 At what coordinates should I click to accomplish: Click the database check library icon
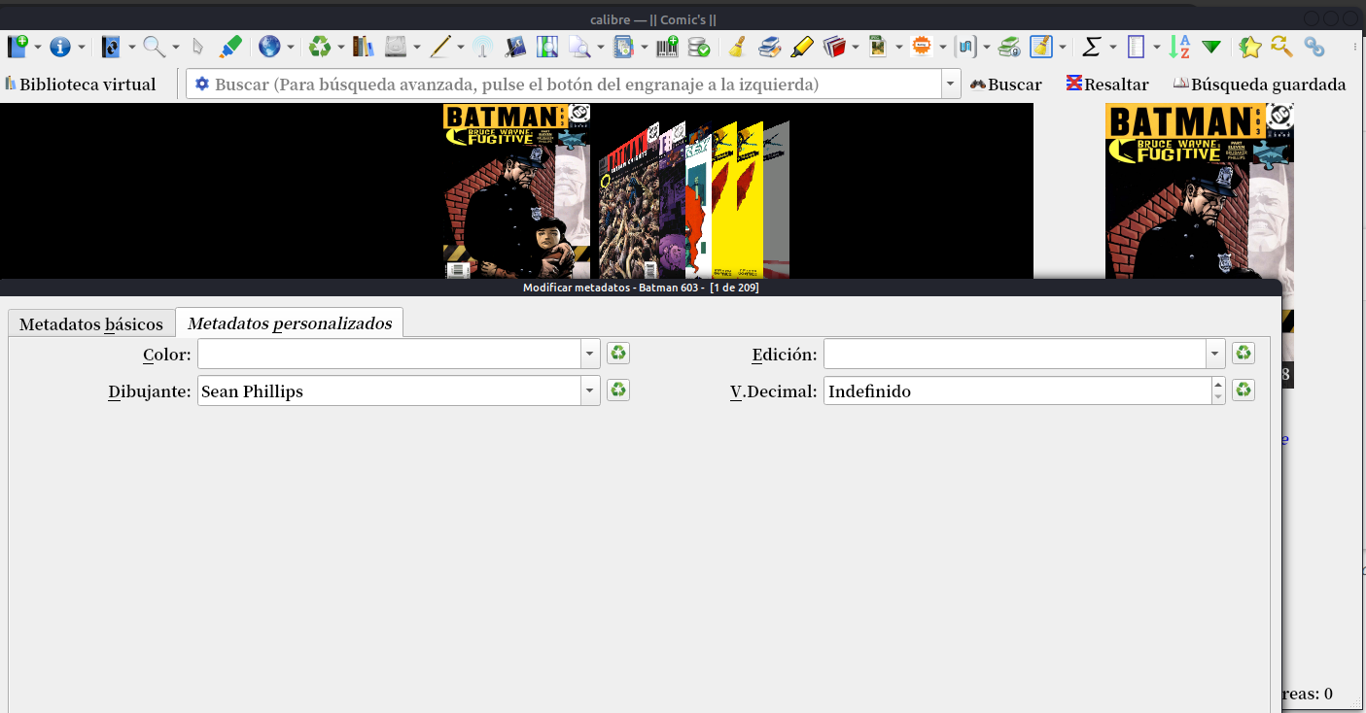tap(698, 46)
